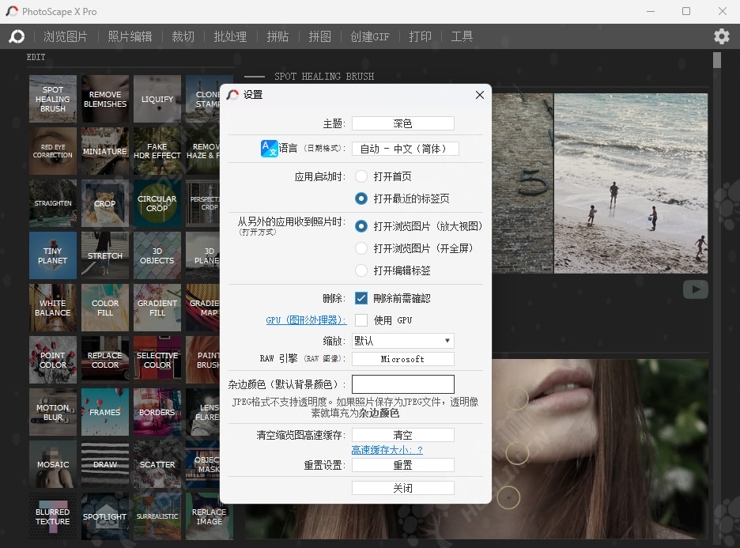
Task: Choose the White Balance tool tile
Action: [x=53, y=308]
